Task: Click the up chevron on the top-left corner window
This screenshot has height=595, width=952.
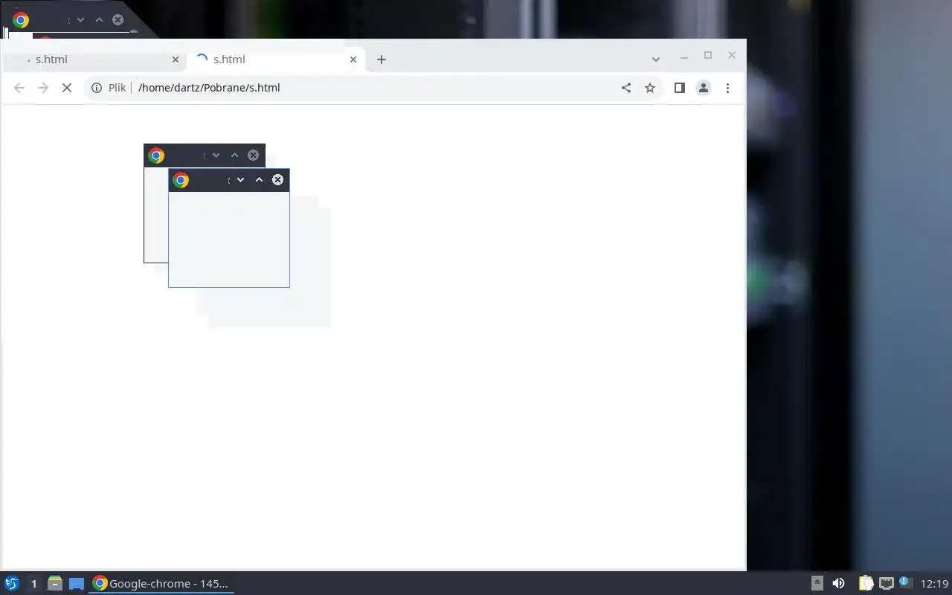Action: 99,20
